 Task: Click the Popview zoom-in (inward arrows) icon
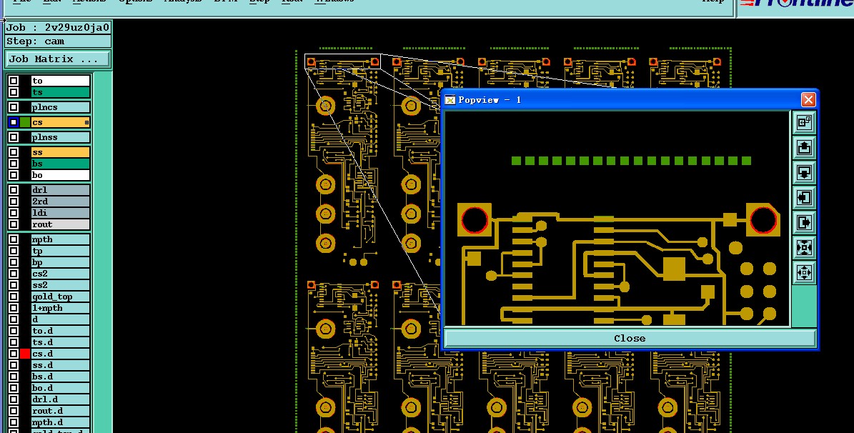(805, 247)
